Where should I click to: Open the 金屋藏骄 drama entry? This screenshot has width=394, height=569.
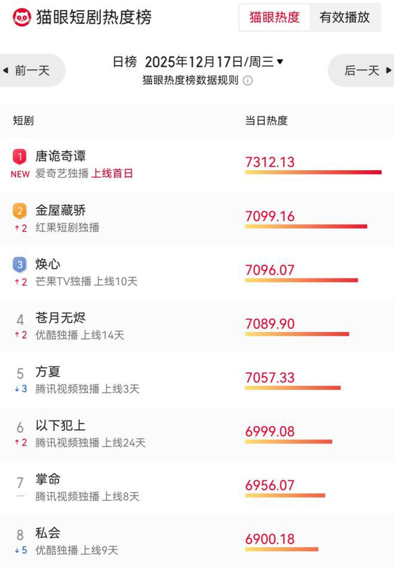[x=61, y=210]
